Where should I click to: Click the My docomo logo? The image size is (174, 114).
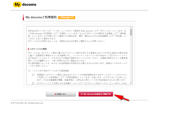pos(25,5)
